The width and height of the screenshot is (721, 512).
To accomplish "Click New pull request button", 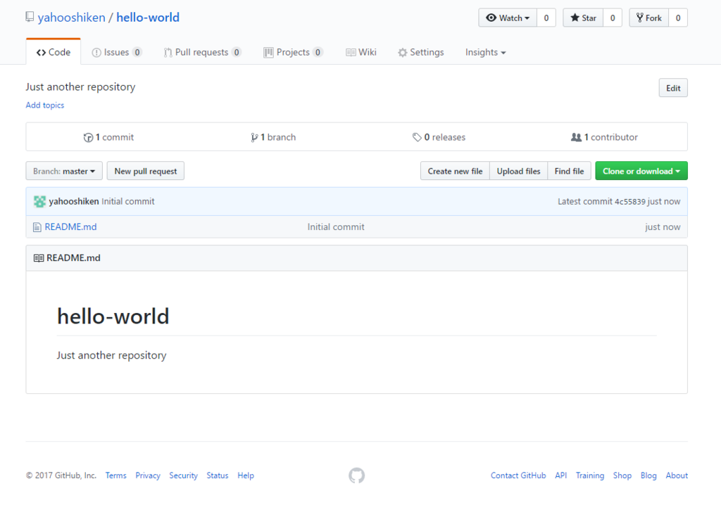I will pyautogui.click(x=145, y=171).
